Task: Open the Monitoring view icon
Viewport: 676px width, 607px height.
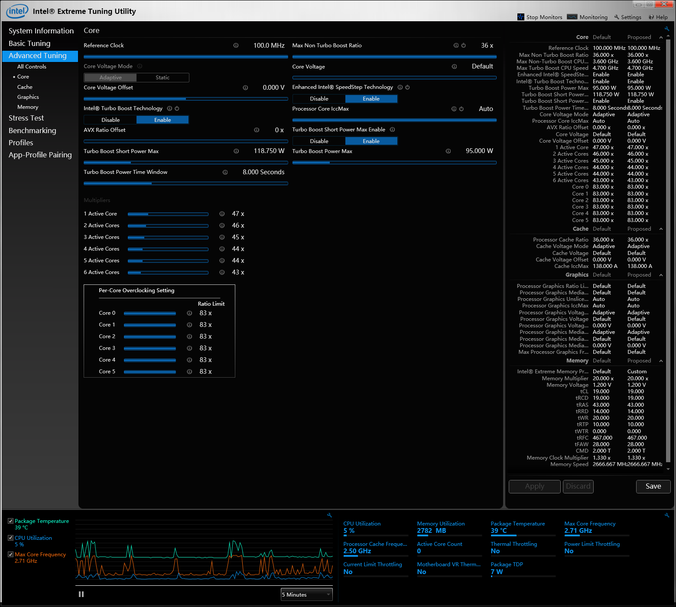Action: coord(572,17)
